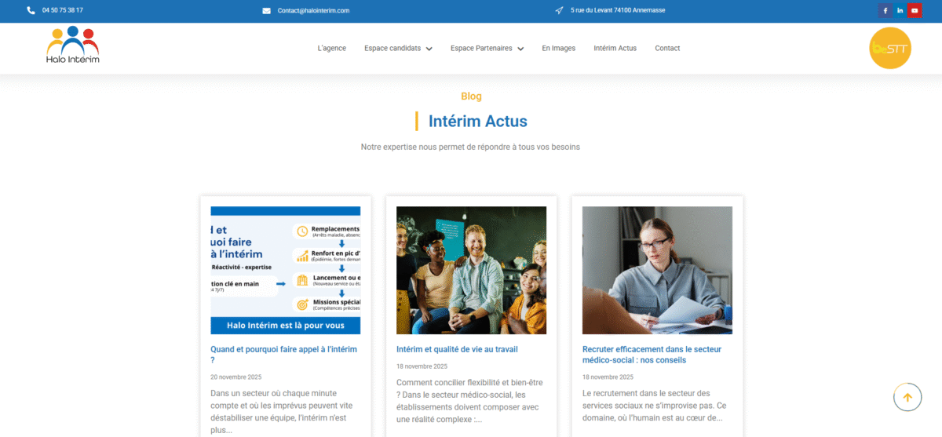Click the scroll-to-top arrow button
The width and height of the screenshot is (942, 437).
tap(907, 397)
